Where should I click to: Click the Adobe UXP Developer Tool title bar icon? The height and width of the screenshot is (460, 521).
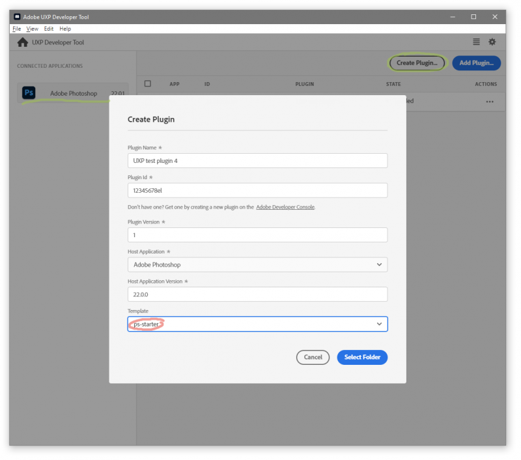pos(18,17)
